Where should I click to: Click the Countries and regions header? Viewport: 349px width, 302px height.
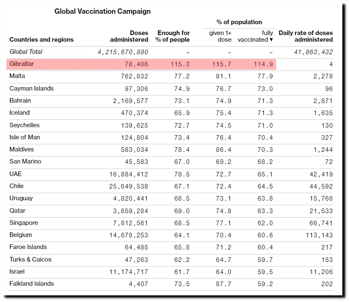click(x=41, y=40)
